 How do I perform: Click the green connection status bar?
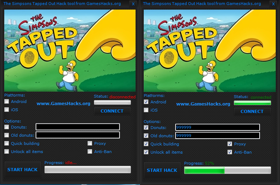click(x=252, y=103)
